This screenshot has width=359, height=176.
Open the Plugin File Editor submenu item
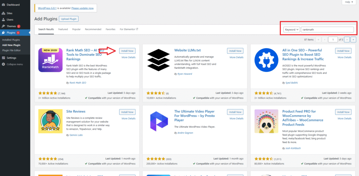click(x=12, y=50)
